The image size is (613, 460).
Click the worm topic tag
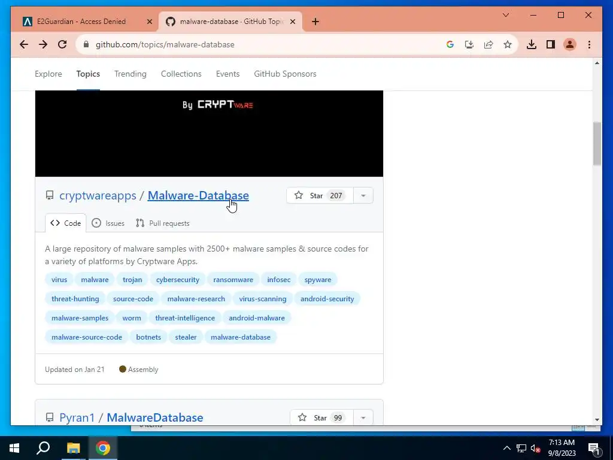[131, 318]
